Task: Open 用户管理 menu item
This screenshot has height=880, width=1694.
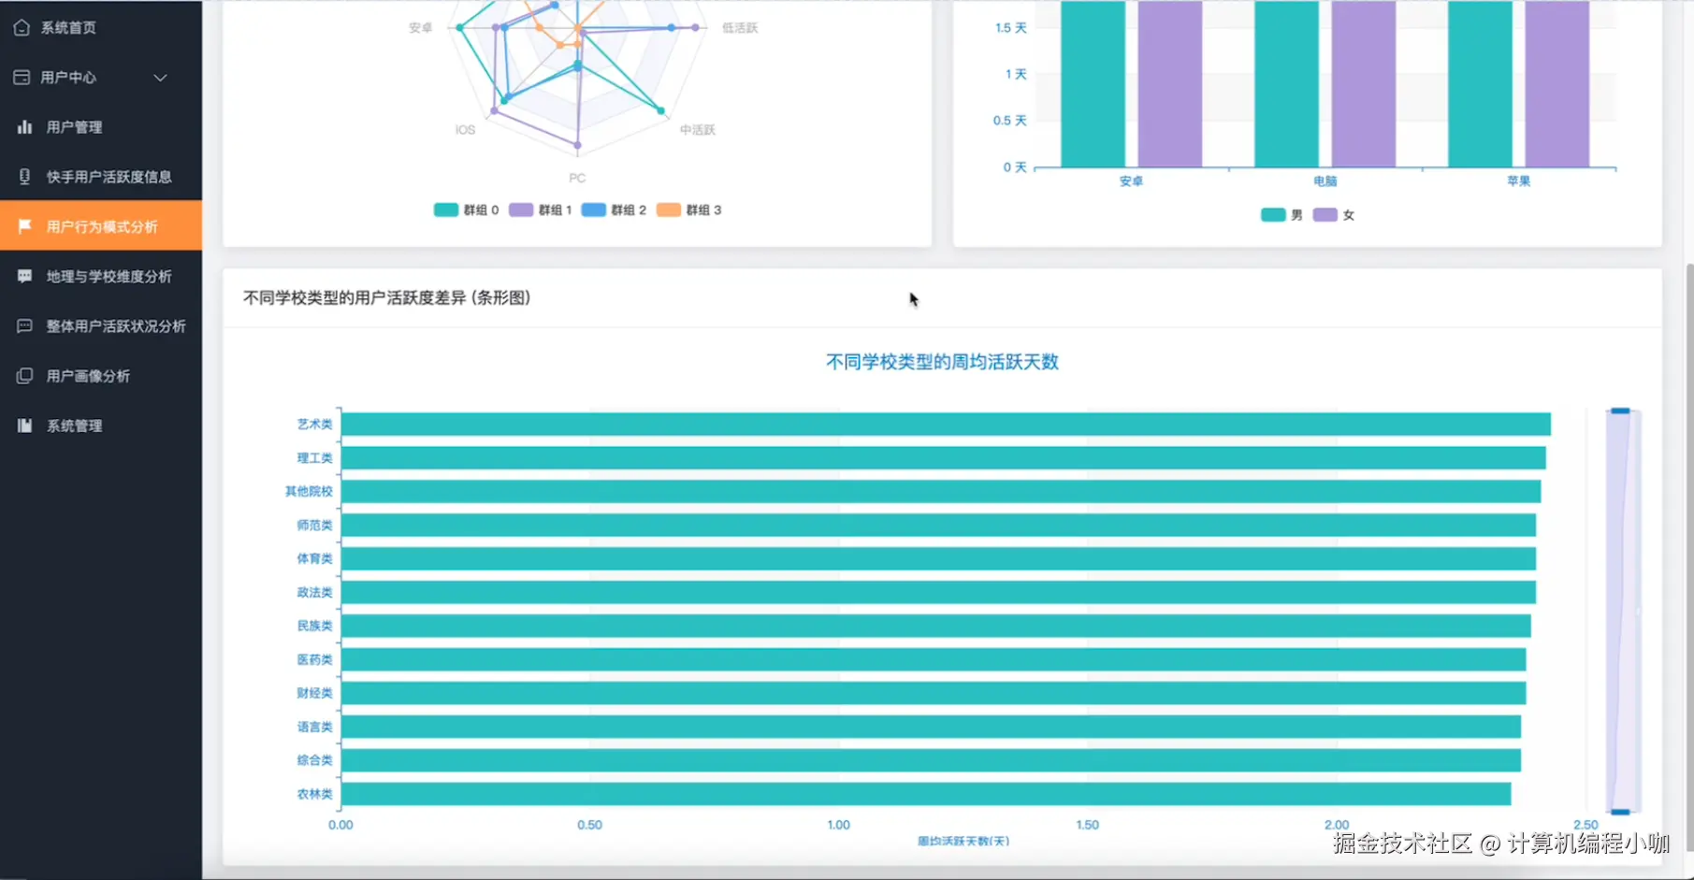Action: (101, 126)
